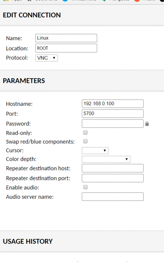The height and width of the screenshot is (262, 164).
Task: Click the Repeater destination host field
Action: (113, 168)
